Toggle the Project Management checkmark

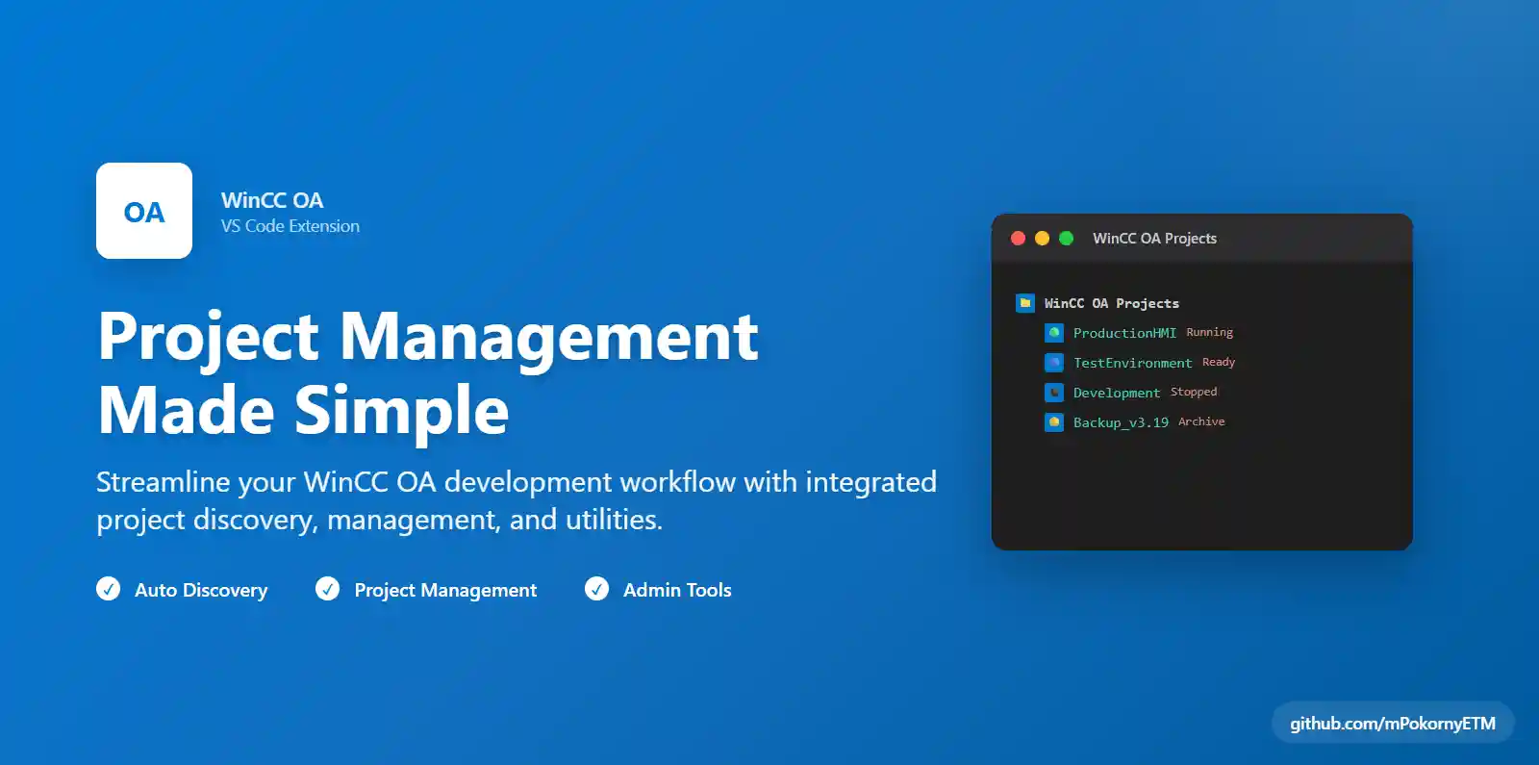tap(328, 588)
